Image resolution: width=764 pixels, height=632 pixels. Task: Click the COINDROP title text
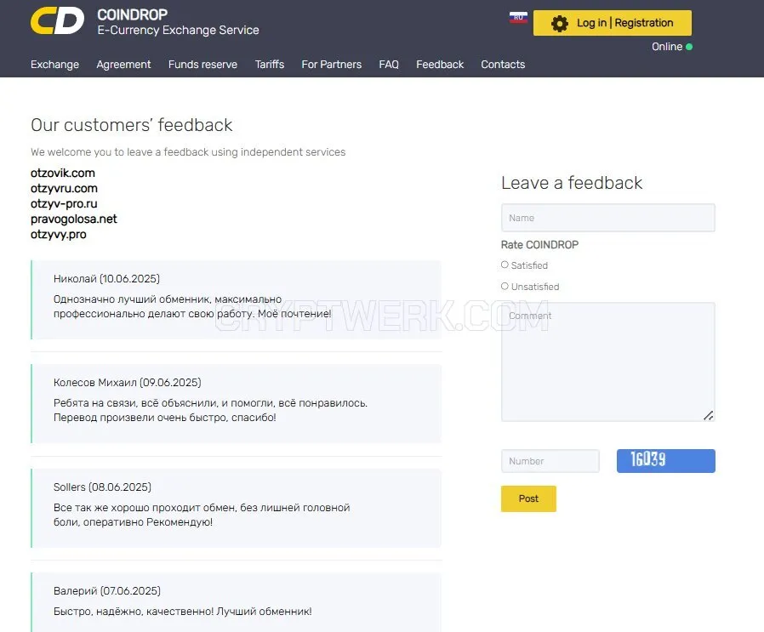(132, 14)
